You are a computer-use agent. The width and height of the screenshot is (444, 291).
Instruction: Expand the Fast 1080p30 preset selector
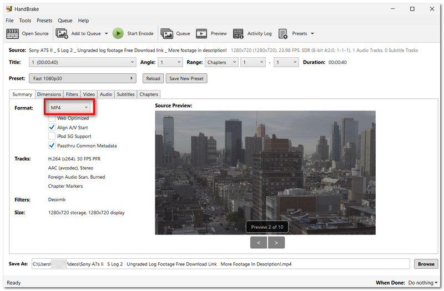tap(82, 78)
